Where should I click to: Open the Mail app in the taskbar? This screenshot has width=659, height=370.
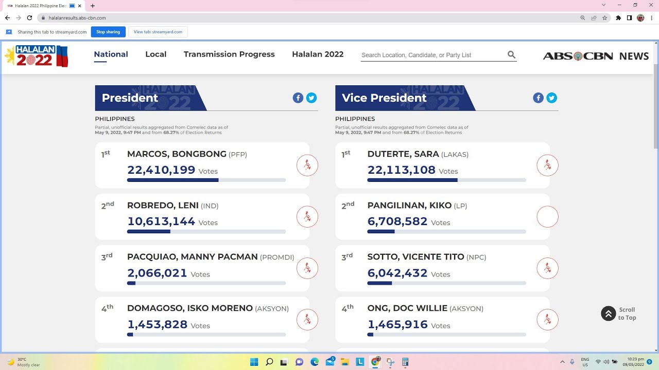pos(329,362)
